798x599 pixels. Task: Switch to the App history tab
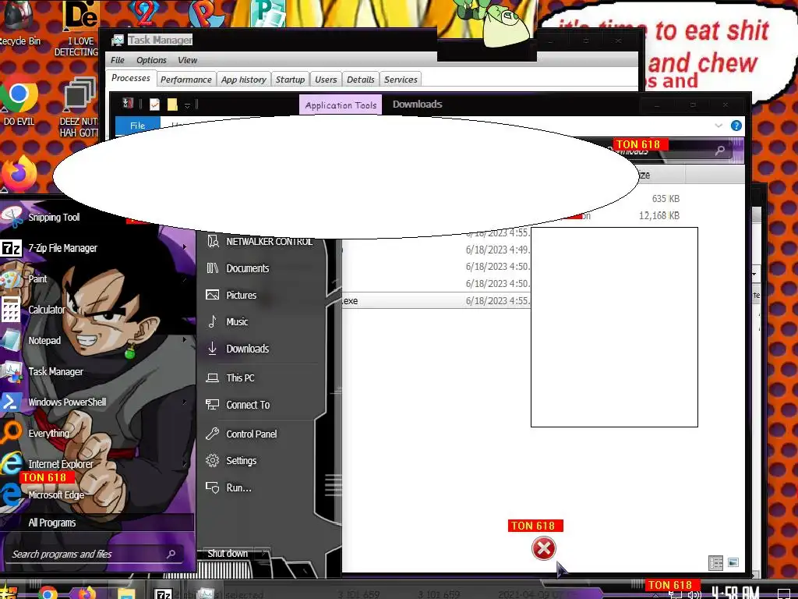pyautogui.click(x=244, y=80)
